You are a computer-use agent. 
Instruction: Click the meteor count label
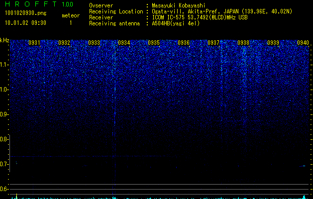[71, 15]
